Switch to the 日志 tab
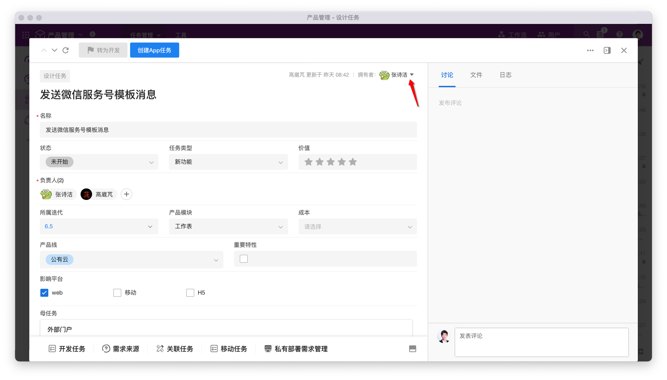667x380 pixels. [505, 75]
